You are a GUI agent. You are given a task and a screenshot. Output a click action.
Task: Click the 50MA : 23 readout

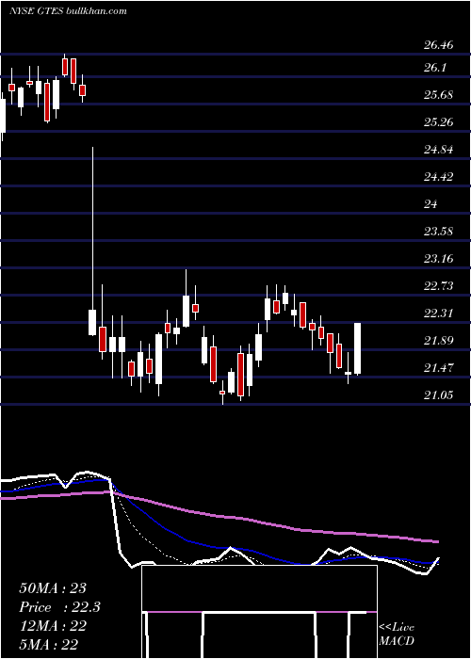pos(53,588)
